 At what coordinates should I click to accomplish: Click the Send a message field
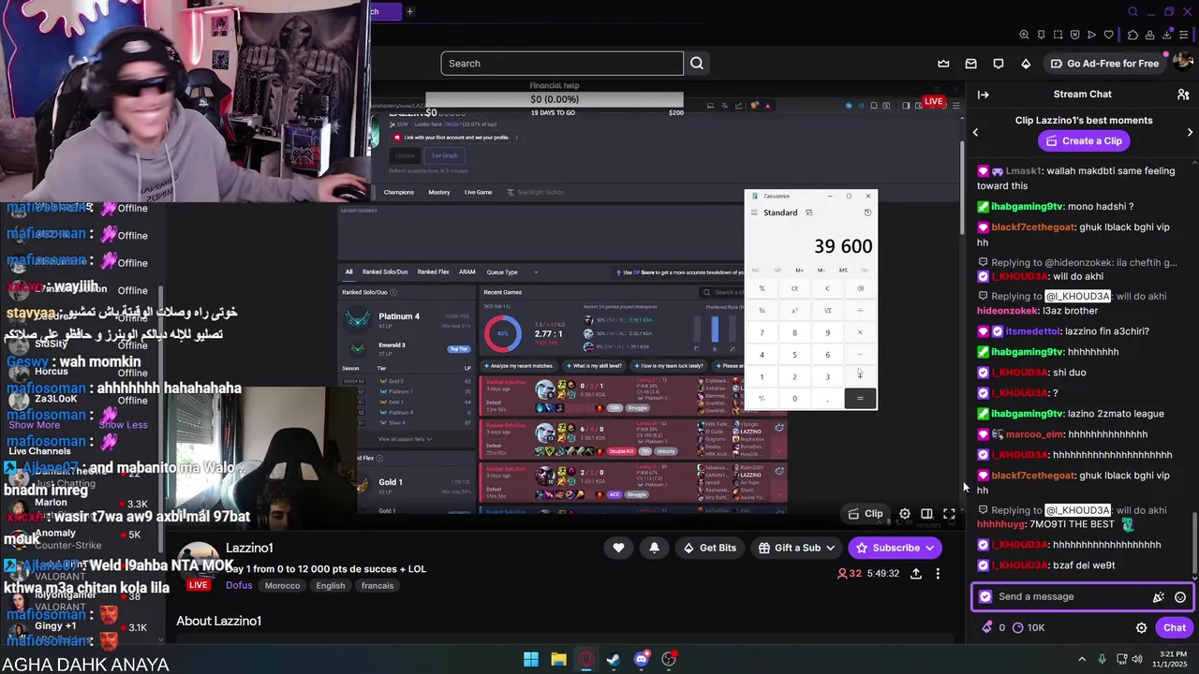1082,597
